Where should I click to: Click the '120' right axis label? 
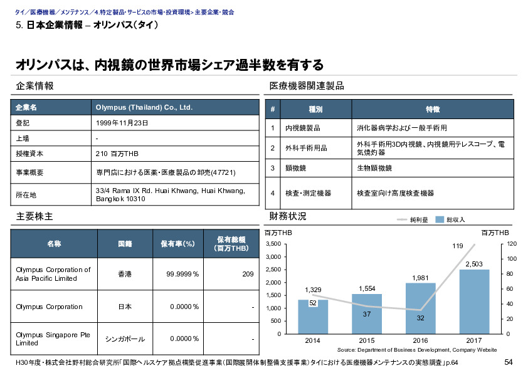(512, 244)
